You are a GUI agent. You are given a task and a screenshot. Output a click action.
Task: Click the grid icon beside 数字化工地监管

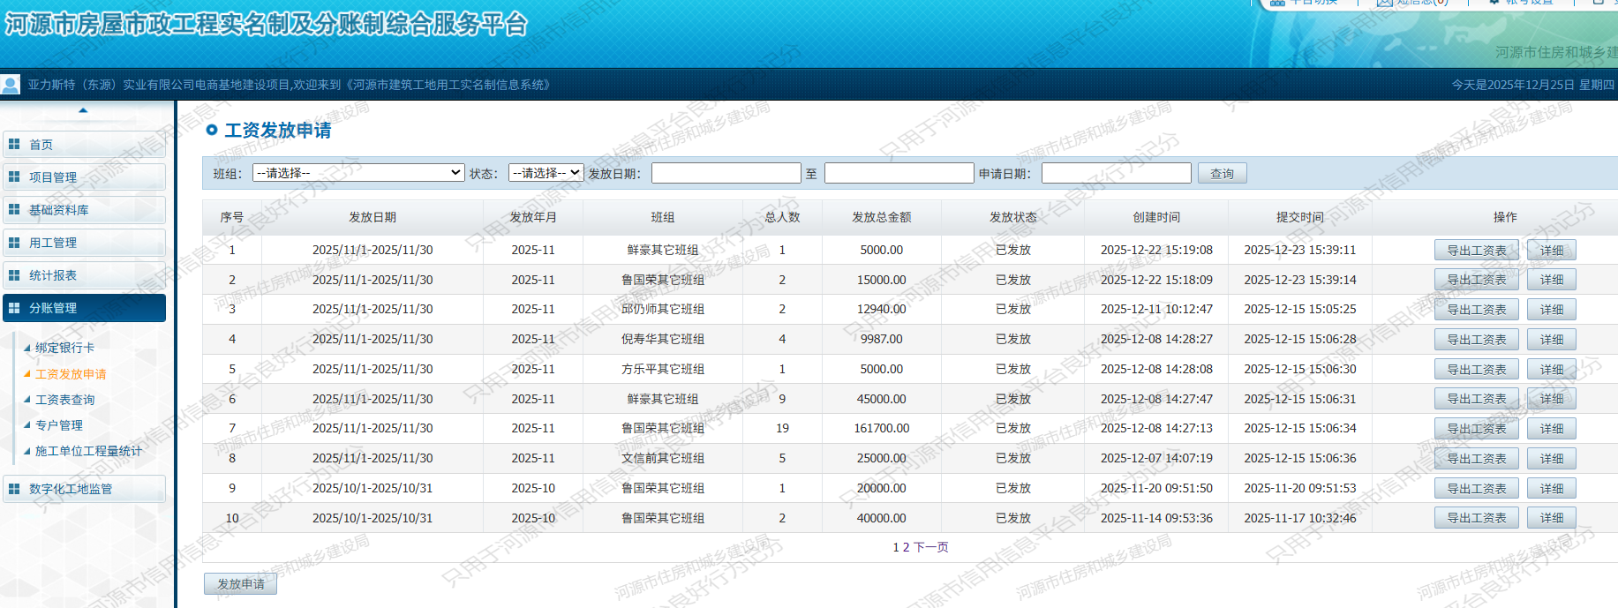[14, 488]
